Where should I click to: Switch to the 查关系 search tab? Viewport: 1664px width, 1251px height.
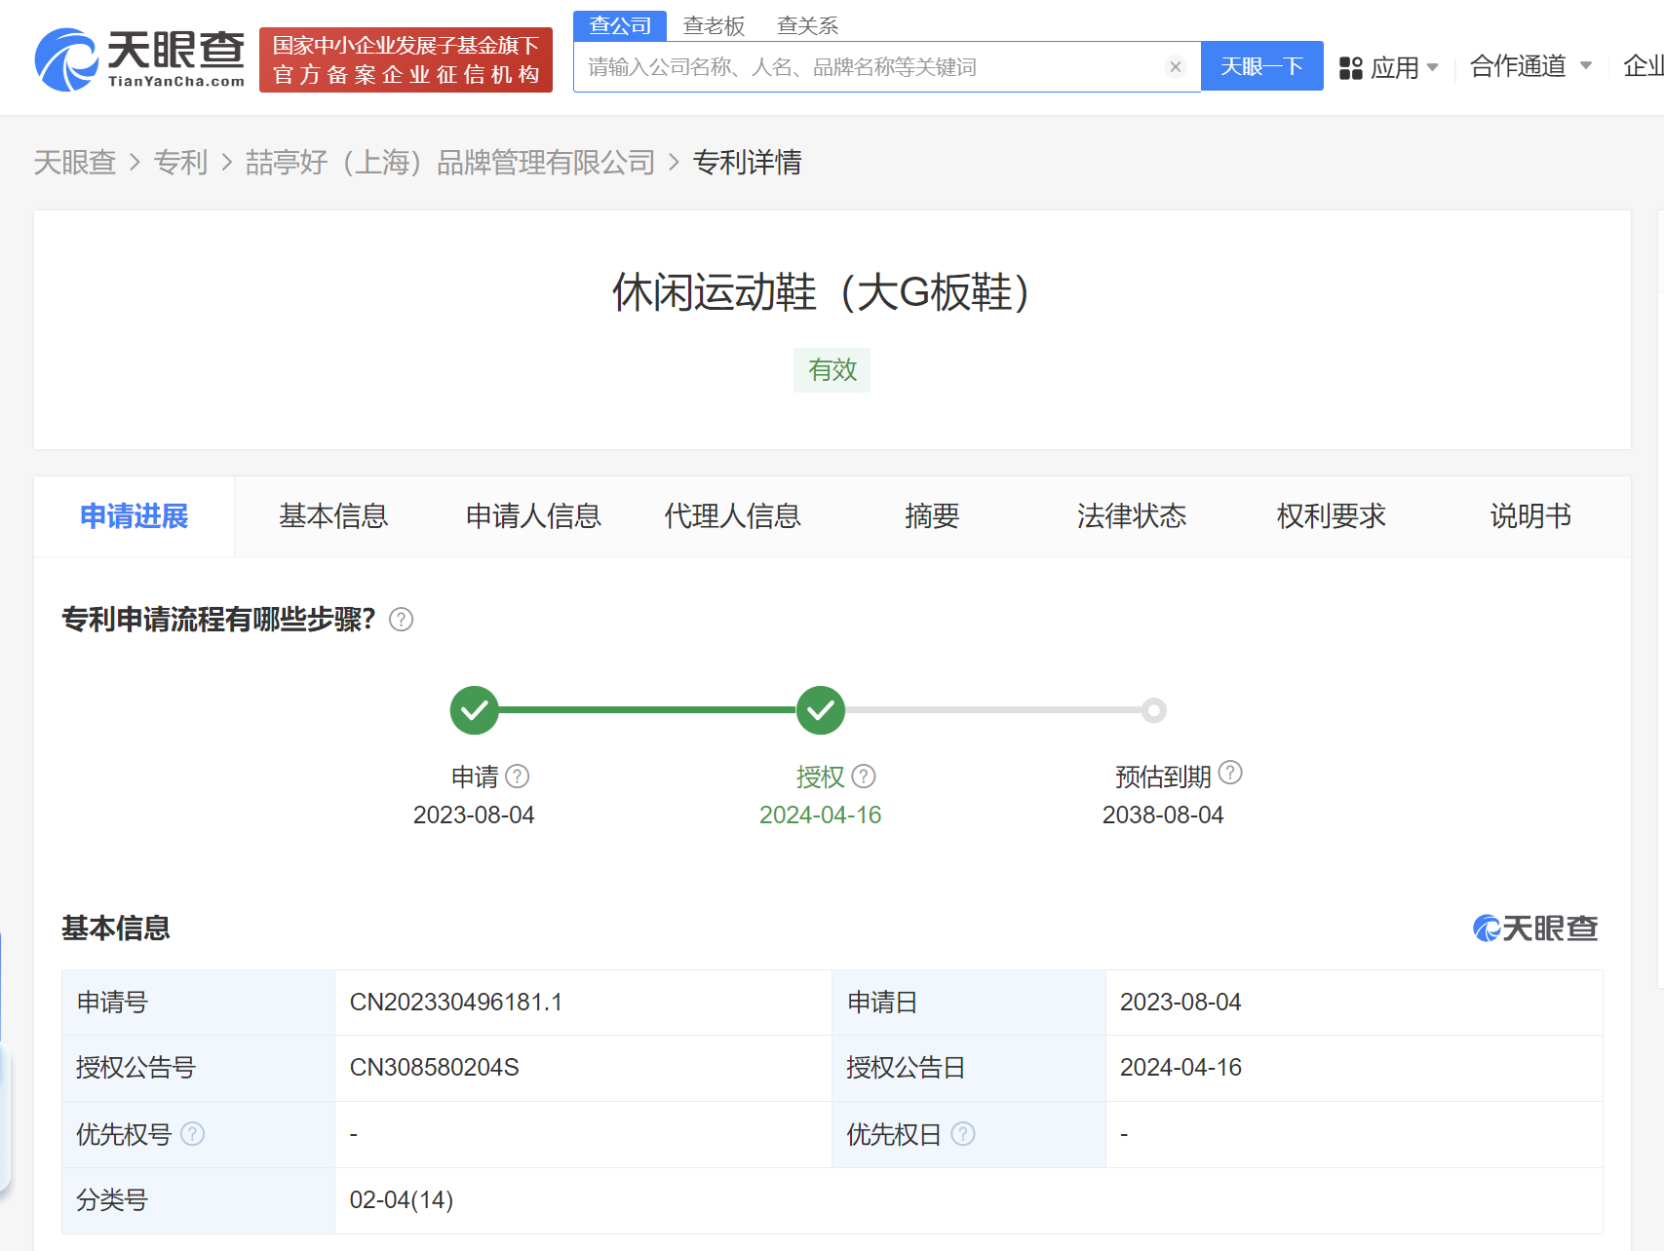(807, 25)
